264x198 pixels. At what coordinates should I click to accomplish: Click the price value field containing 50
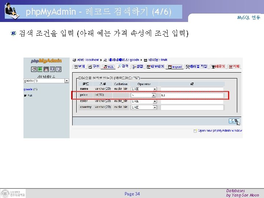192,95
